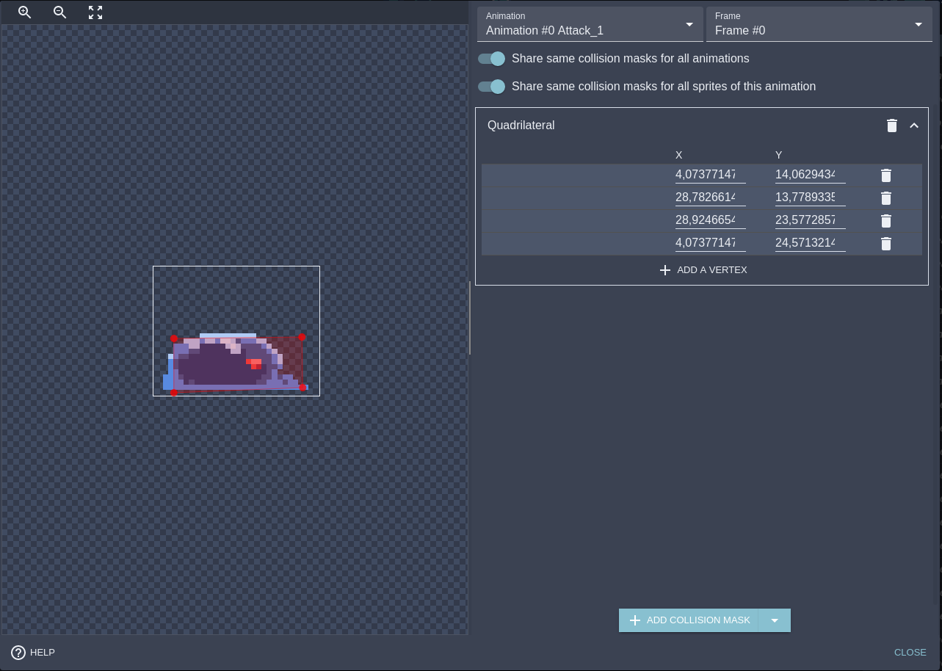Edit second vertex Y value 13,7789335
The image size is (942, 671).
pyautogui.click(x=811, y=197)
